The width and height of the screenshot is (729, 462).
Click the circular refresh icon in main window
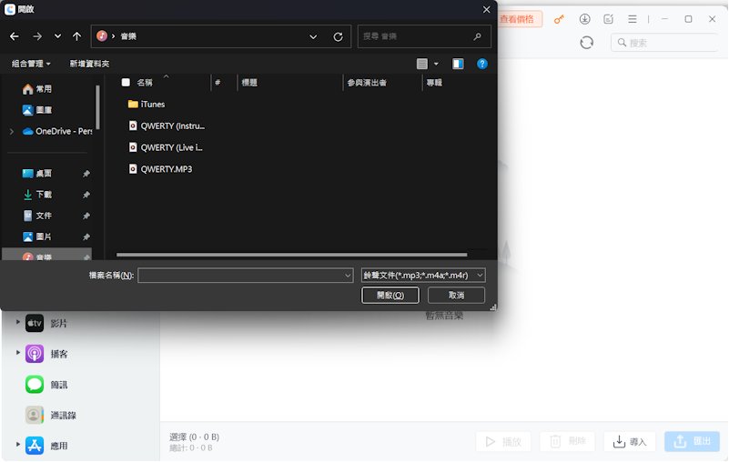tap(587, 43)
